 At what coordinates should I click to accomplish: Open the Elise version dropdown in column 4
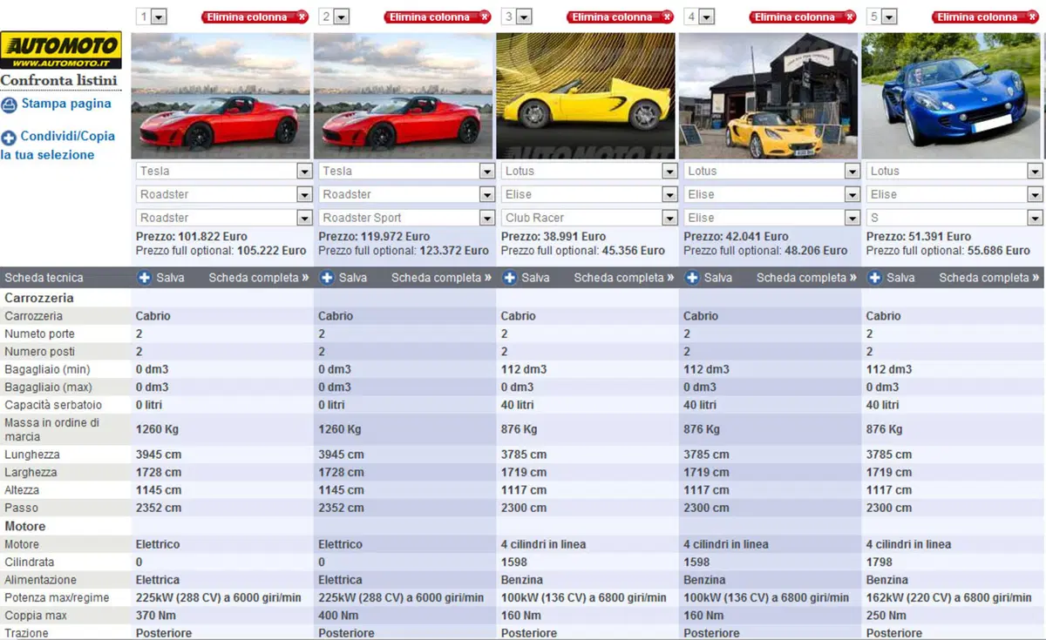(772, 218)
